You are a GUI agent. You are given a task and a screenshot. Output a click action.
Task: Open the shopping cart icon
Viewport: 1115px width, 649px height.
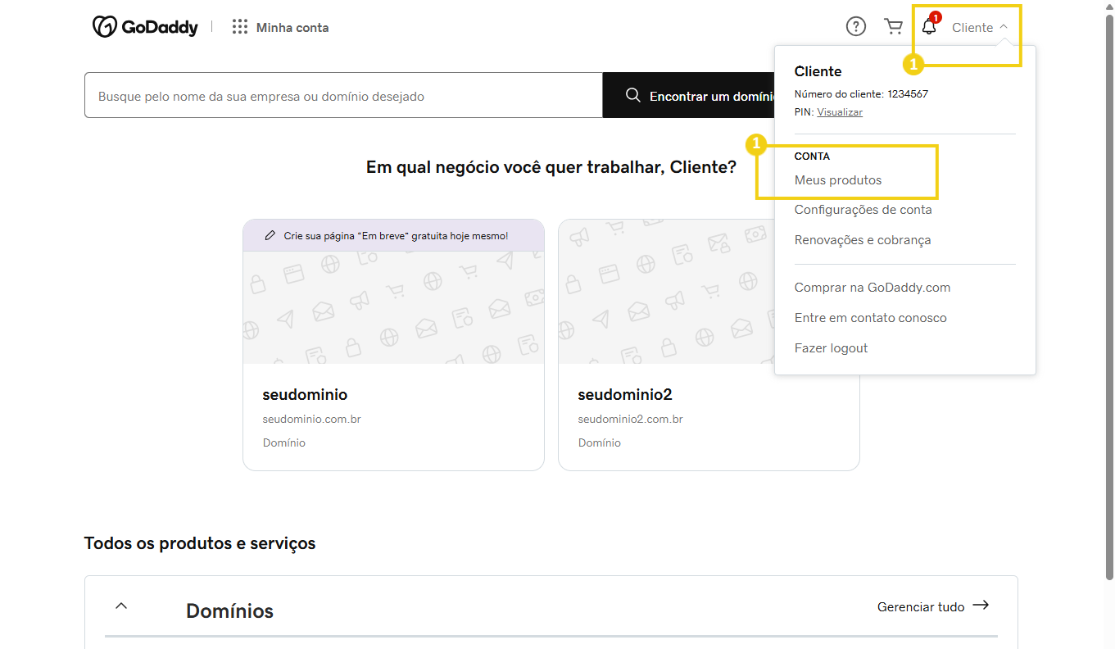(894, 26)
